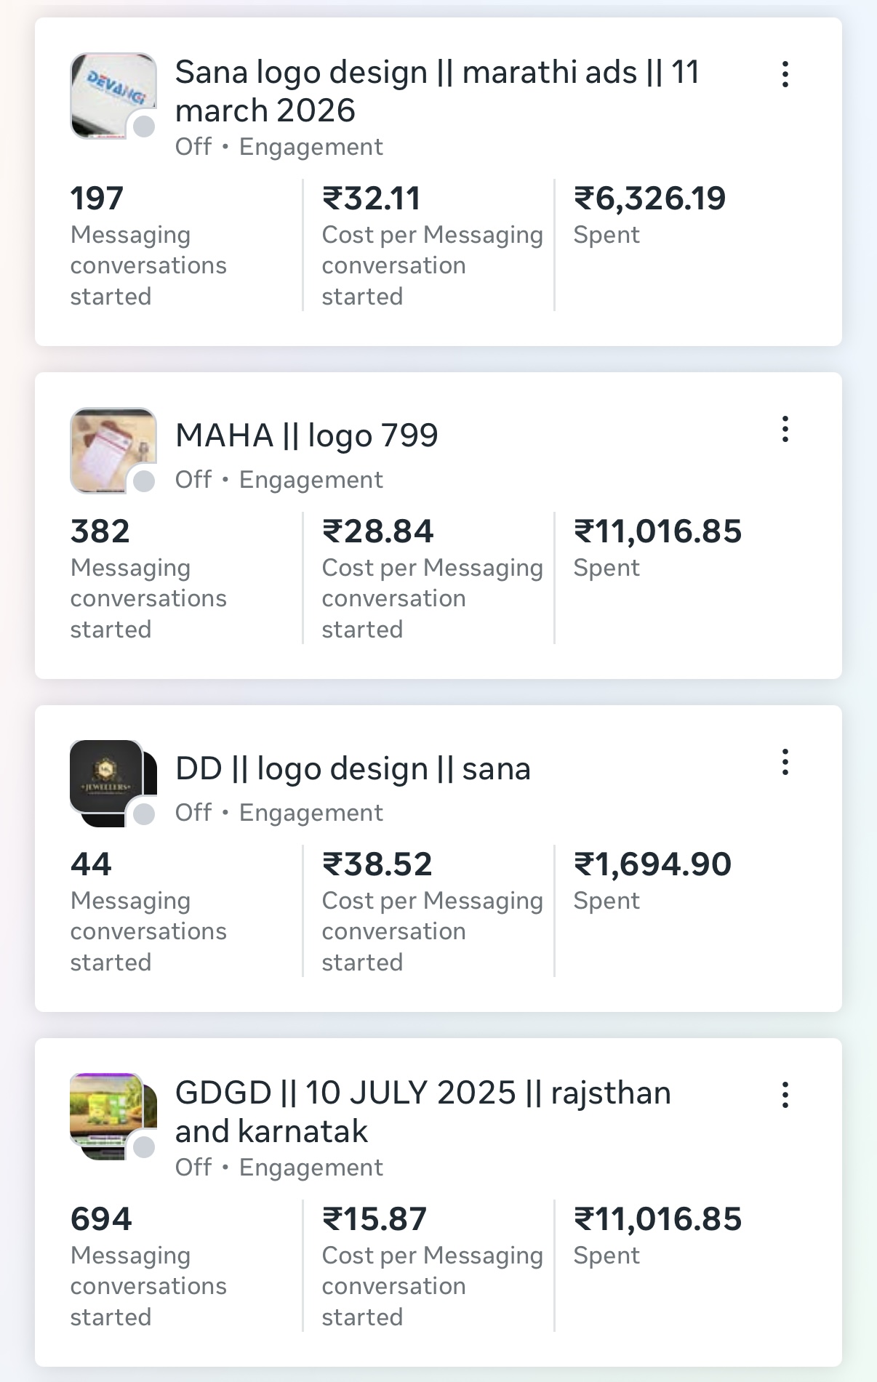Open three-dot menu for MAHA logo 799
The image size is (877, 1382).
tap(785, 430)
